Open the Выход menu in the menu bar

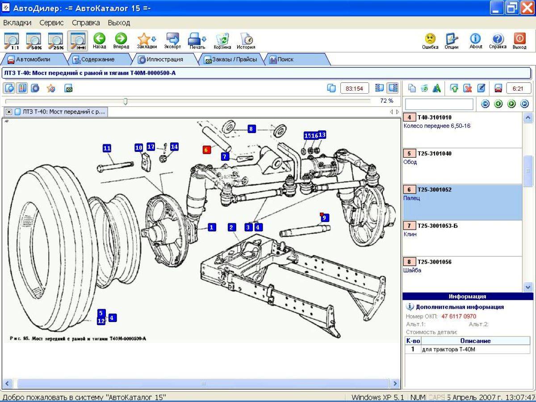119,22
